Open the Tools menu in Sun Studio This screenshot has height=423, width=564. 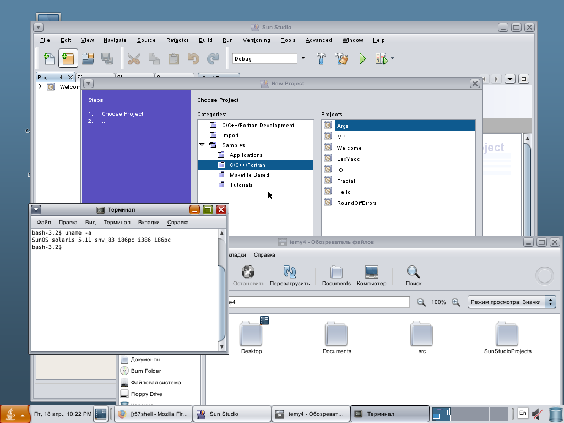pyautogui.click(x=288, y=40)
